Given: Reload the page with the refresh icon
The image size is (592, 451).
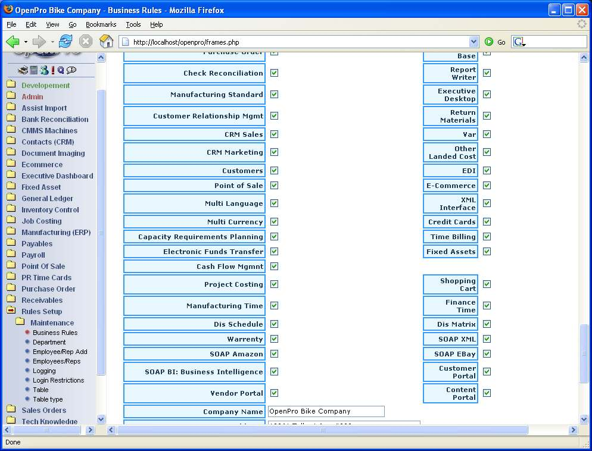Looking at the screenshot, I should pyautogui.click(x=66, y=42).
